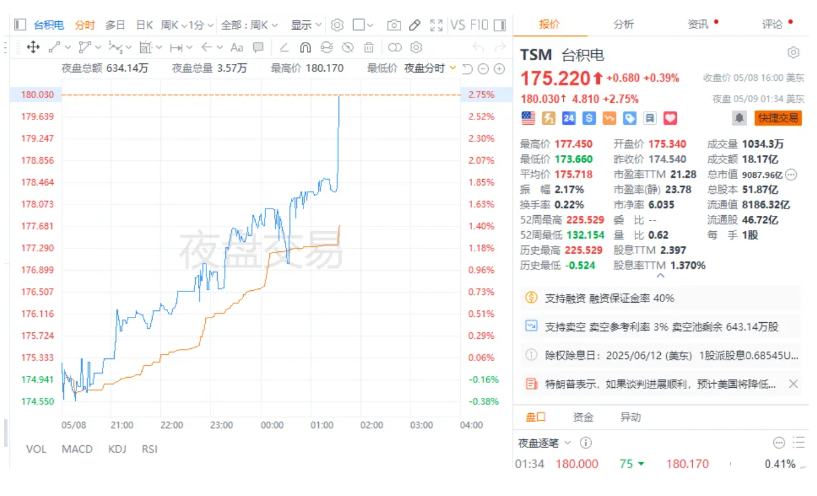The width and height of the screenshot is (817, 496).
Task: Select the move crosshair drawing tool
Action: [x=33, y=47]
